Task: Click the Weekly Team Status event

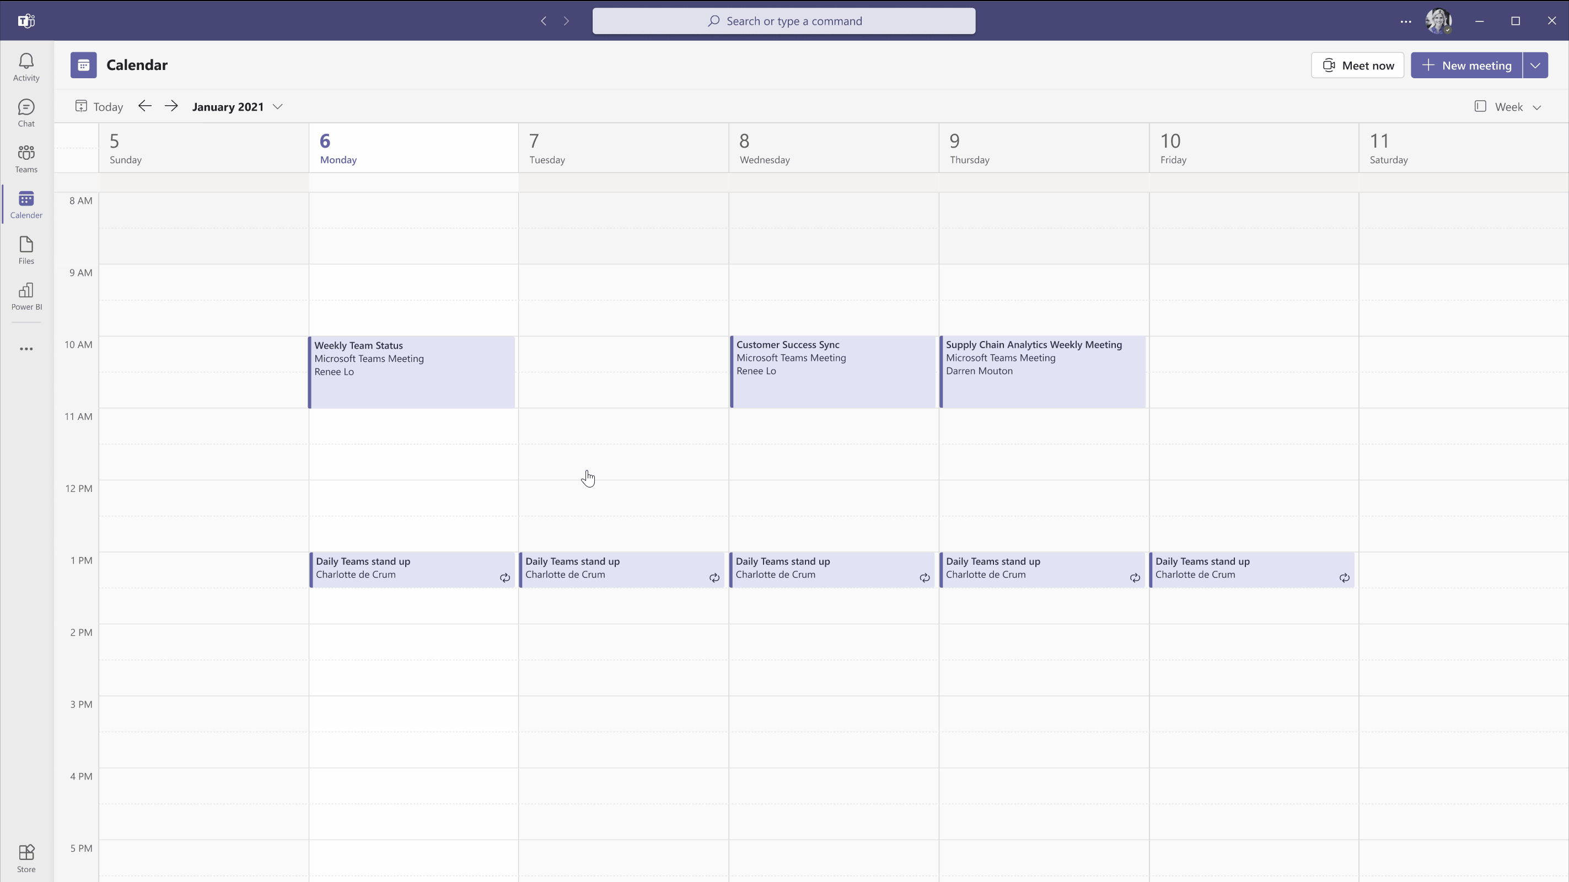Action: [414, 371]
